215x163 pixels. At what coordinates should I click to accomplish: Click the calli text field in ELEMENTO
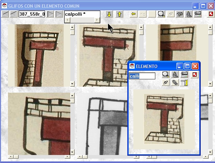point(142,76)
